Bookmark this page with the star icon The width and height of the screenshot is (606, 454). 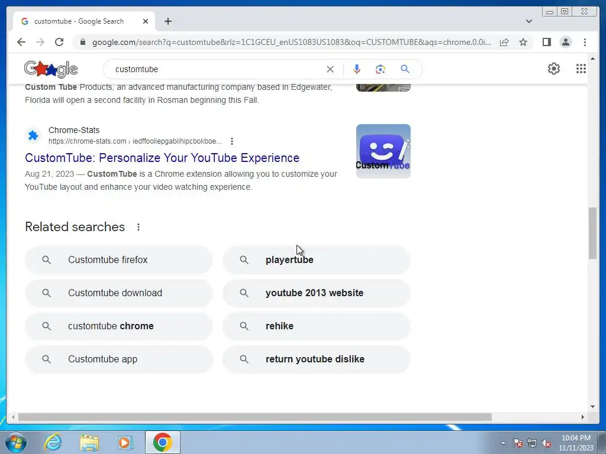click(x=523, y=42)
